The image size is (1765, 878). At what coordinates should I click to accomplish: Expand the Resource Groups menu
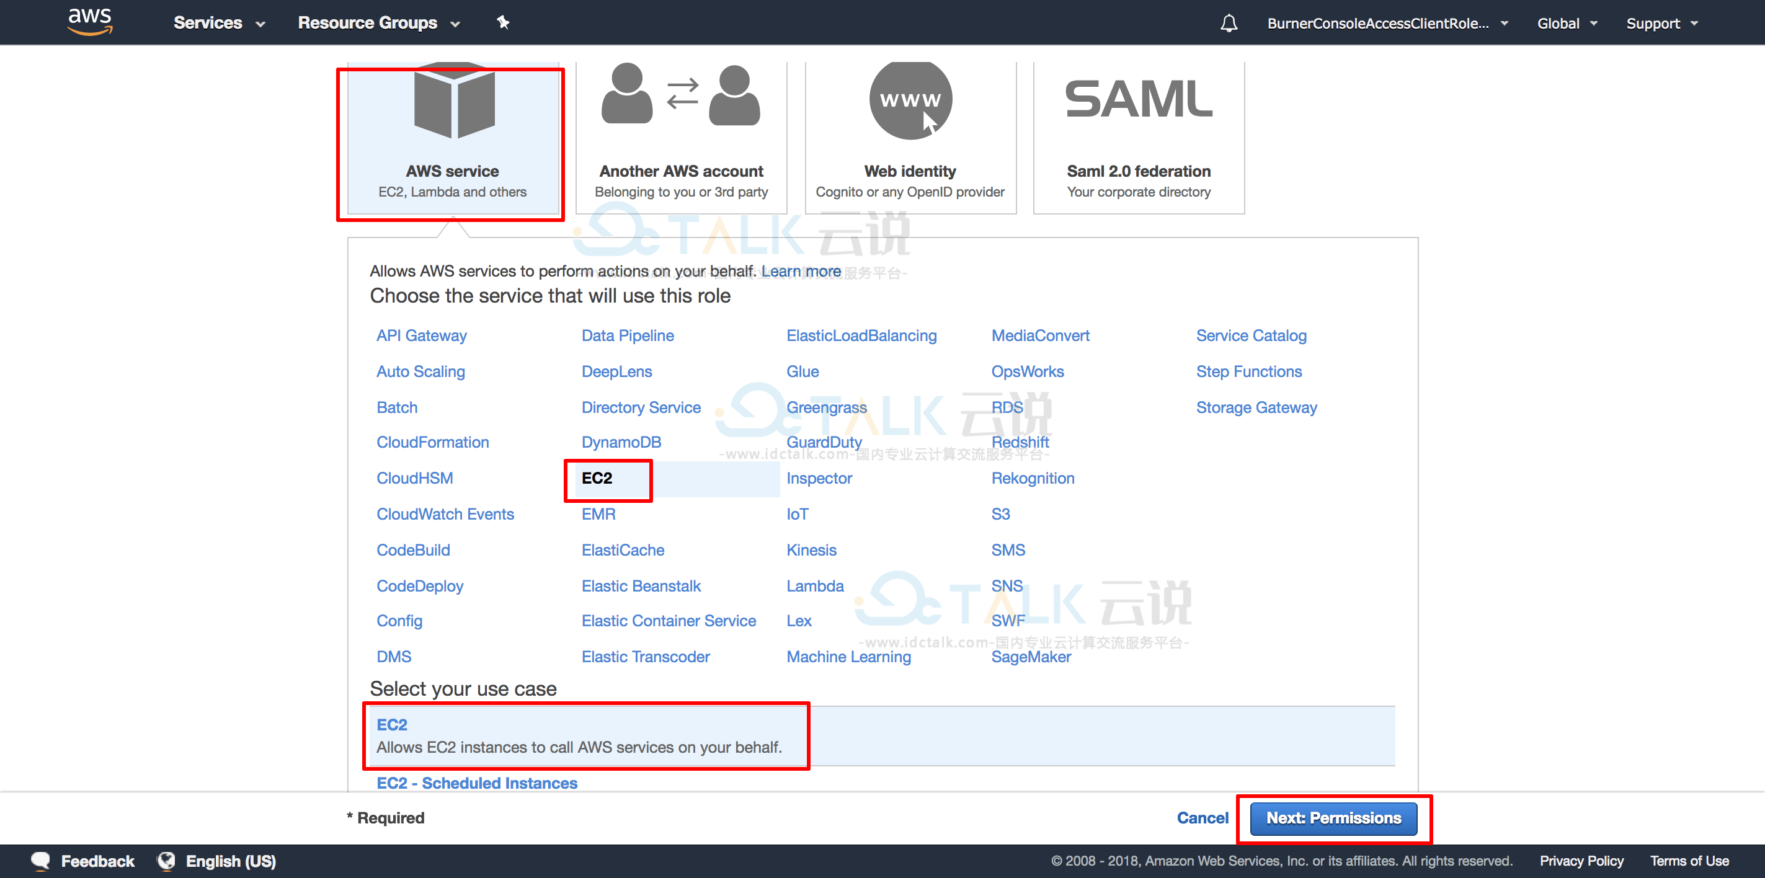379,22
